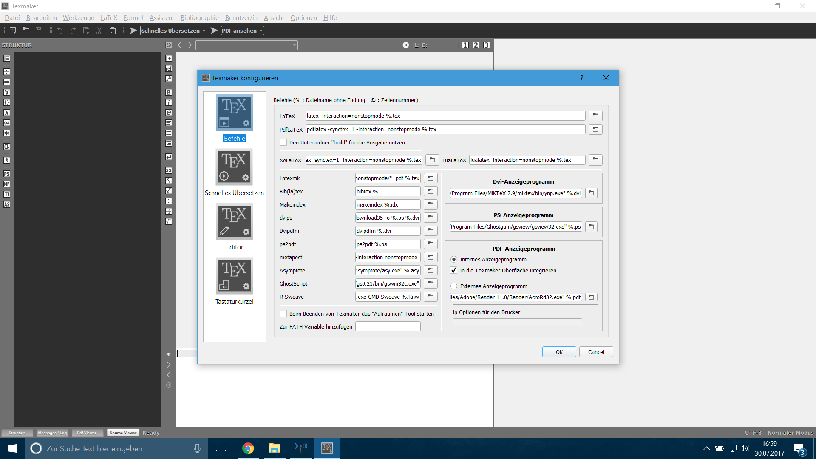Screen dimensions: 816x459
Task: Open the infinity symbols panel icon
Action: [x=7, y=123]
